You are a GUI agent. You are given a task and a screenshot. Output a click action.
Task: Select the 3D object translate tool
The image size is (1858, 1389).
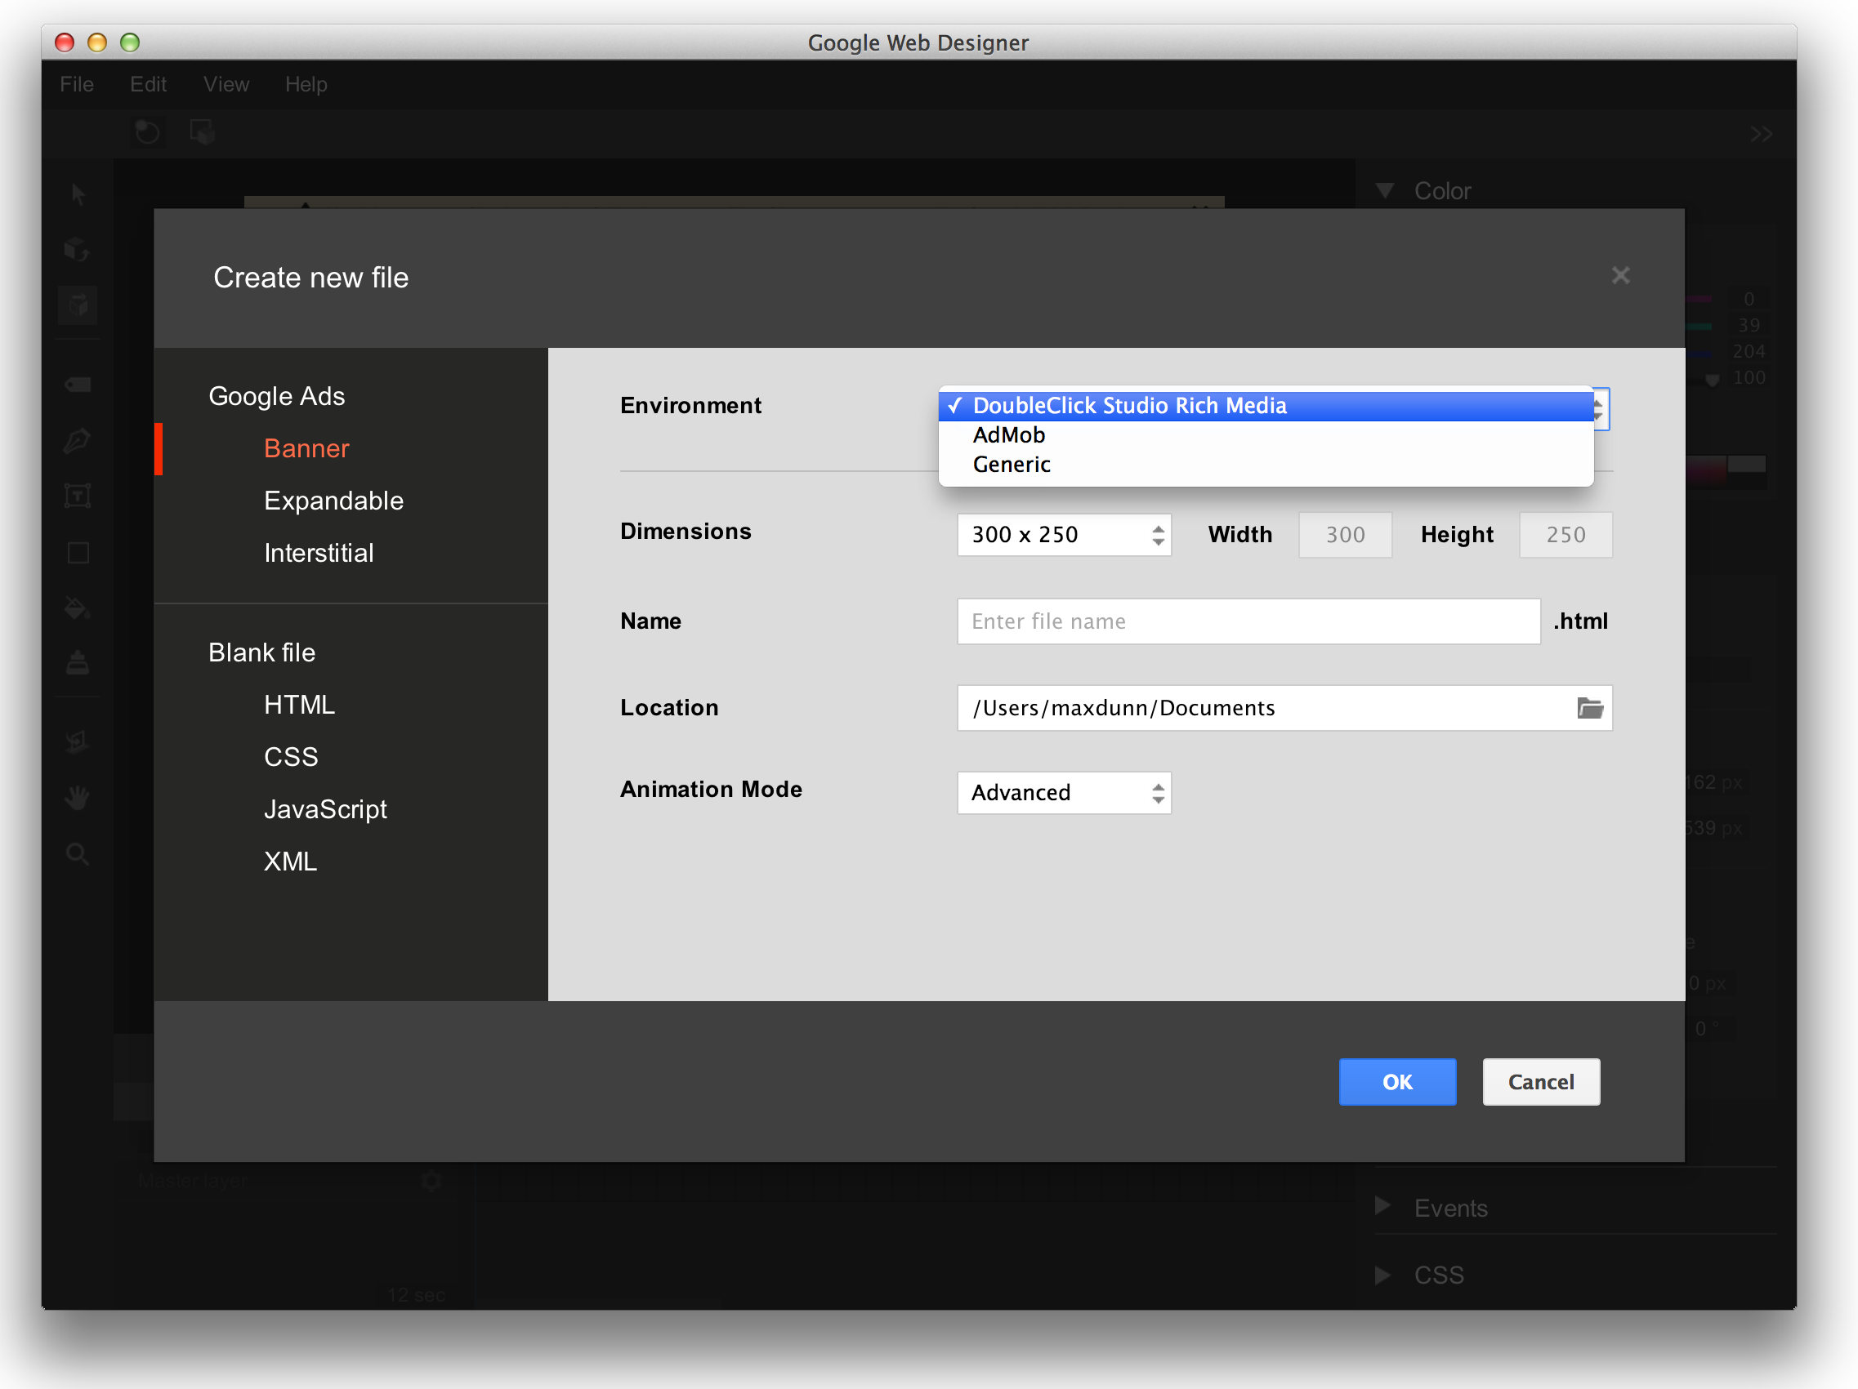click(x=78, y=305)
